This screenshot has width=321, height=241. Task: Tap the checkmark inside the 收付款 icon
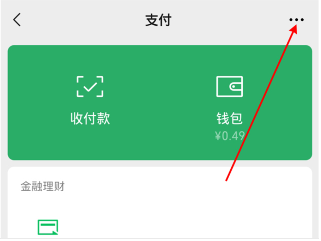point(90,87)
